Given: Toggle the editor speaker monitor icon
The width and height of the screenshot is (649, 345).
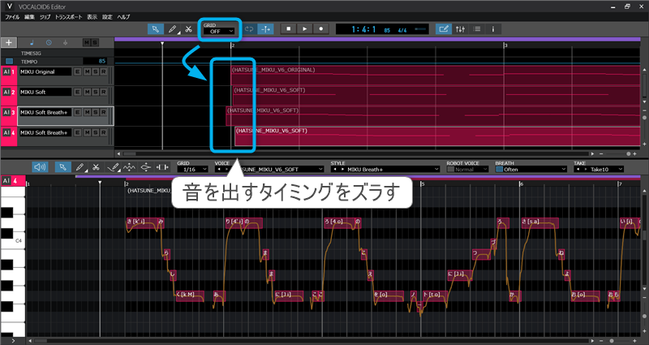Looking at the screenshot, I should (40, 167).
